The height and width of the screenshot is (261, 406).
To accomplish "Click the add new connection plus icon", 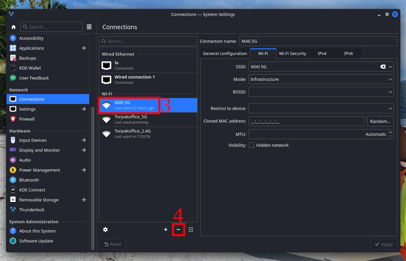I will click(166, 230).
